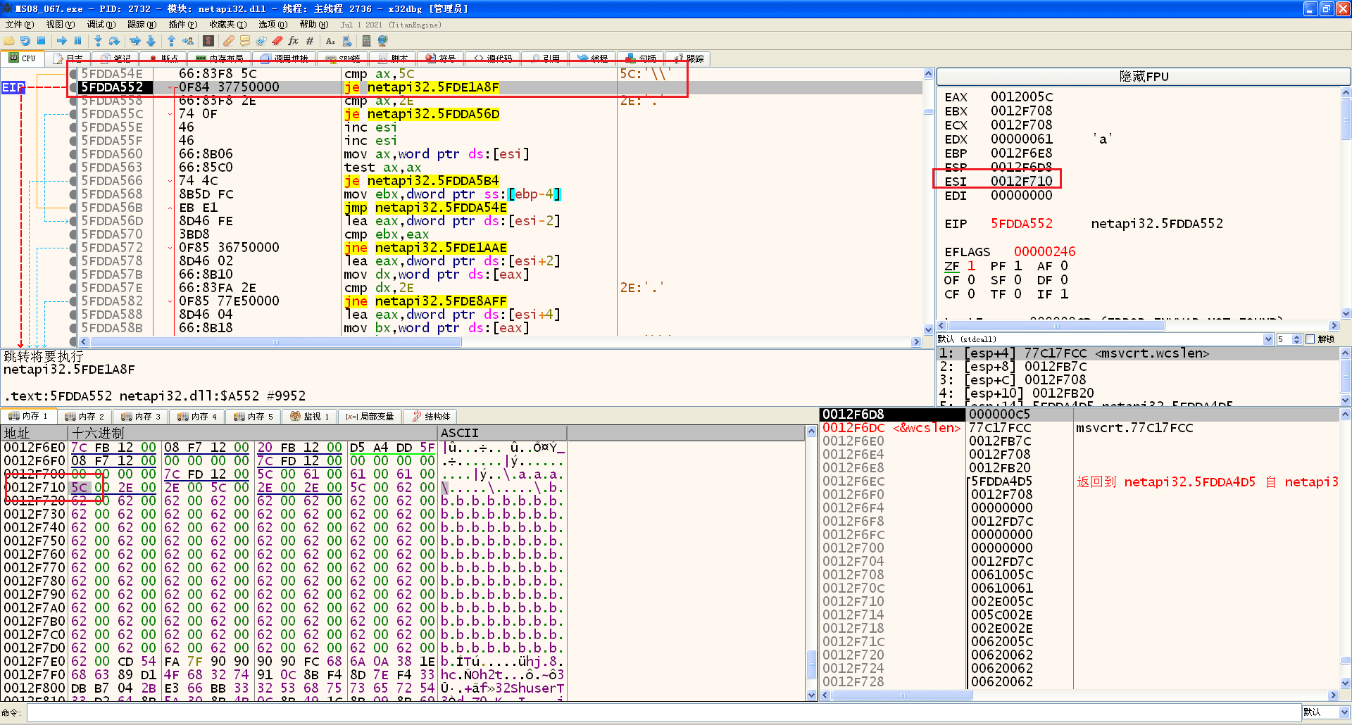Click the A font settings icon
The image size is (1352, 725).
(x=330, y=41)
